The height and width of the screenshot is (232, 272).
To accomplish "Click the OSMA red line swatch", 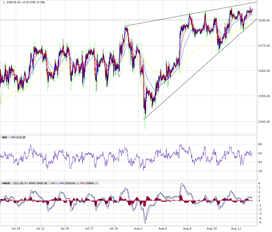I will [82, 183].
